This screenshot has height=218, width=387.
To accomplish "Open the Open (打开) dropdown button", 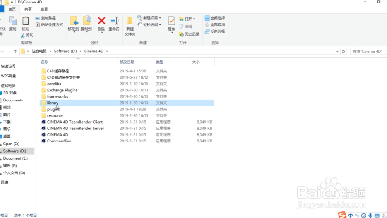I will (x=187, y=19).
